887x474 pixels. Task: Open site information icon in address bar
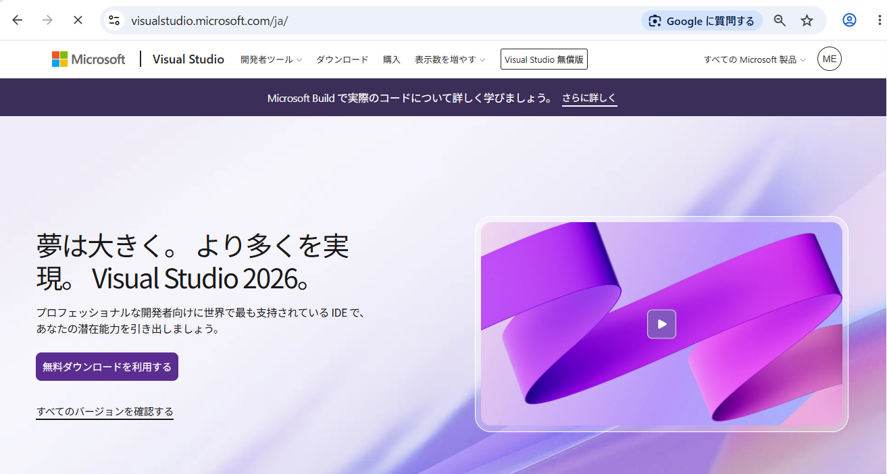point(115,21)
